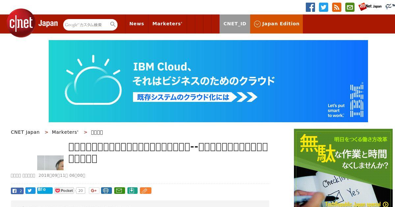395x207 pixels.
Task: Download using the teal arrow icon
Action: (132, 191)
